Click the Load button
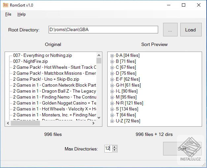This screenshot has height=168, width=207. pyautogui.click(x=191, y=29)
